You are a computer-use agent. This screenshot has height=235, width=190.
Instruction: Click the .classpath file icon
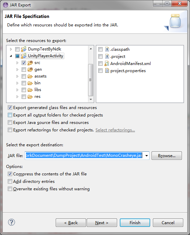pos(107,49)
